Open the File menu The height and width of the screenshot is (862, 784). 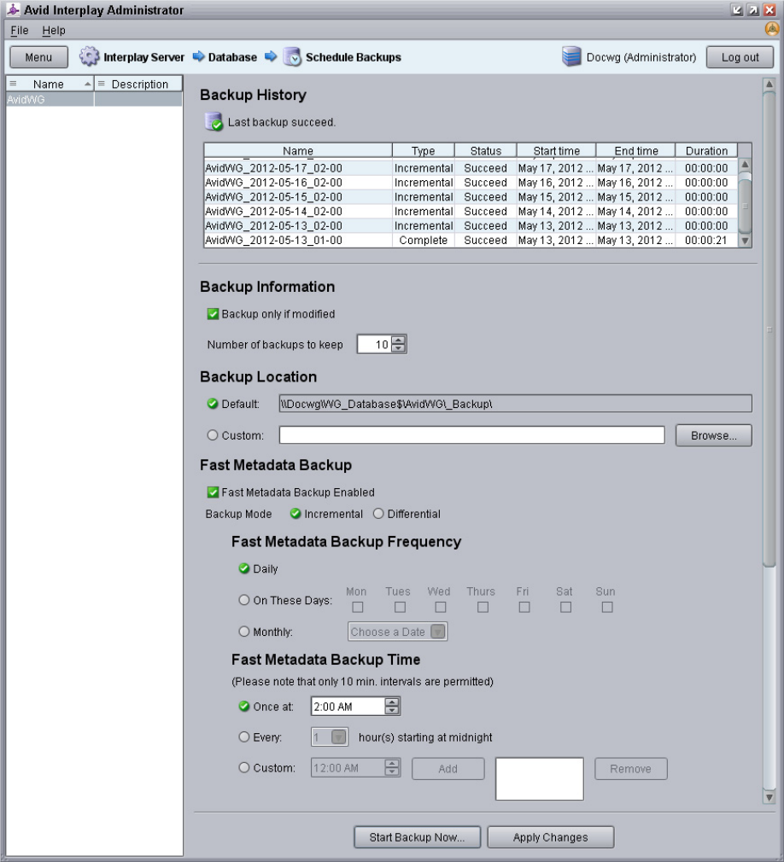[20, 30]
